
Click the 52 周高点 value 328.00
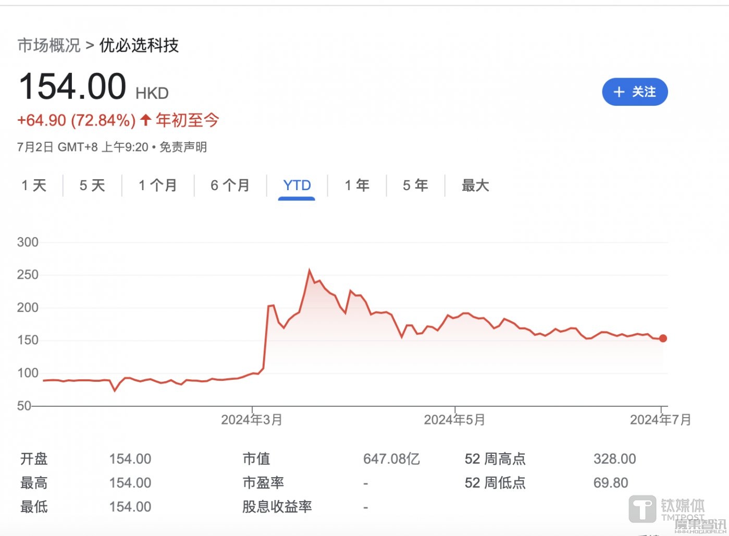(x=615, y=459)
